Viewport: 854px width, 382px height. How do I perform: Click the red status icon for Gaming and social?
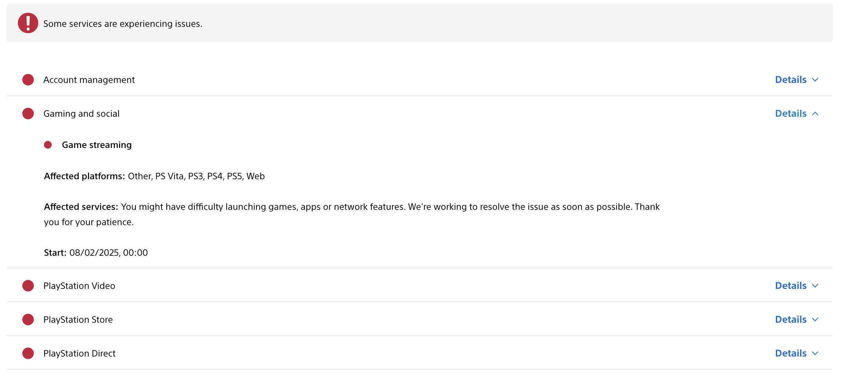pyautogui.click(x=28, y=113)
